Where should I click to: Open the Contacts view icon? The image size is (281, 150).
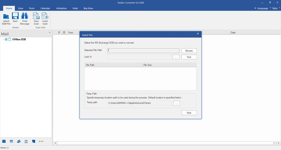click(19, 141)
